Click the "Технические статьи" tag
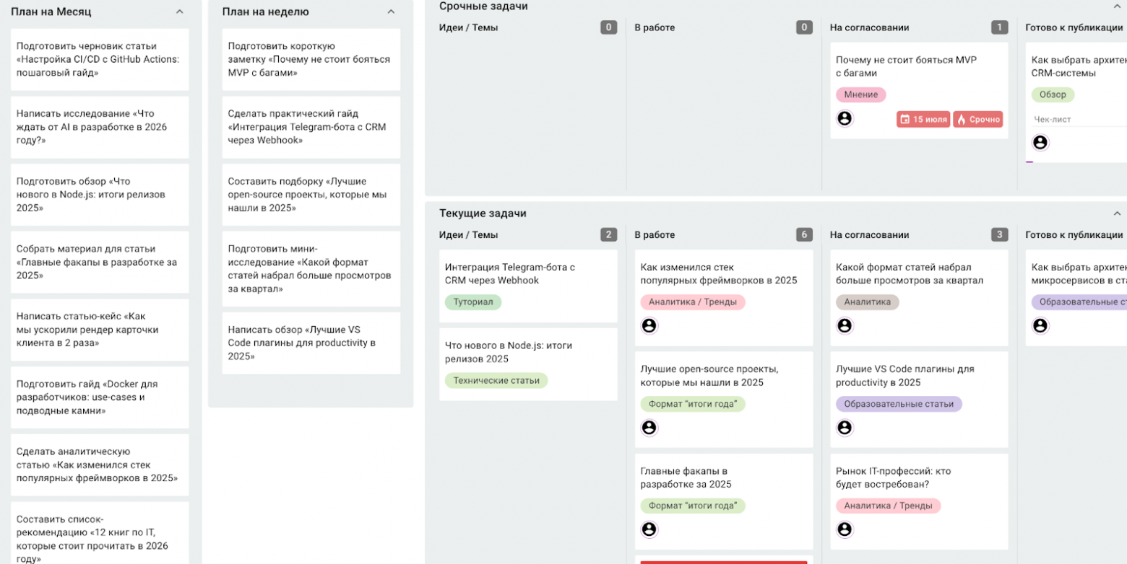The image size is (1127, 564). click(496, 381)
